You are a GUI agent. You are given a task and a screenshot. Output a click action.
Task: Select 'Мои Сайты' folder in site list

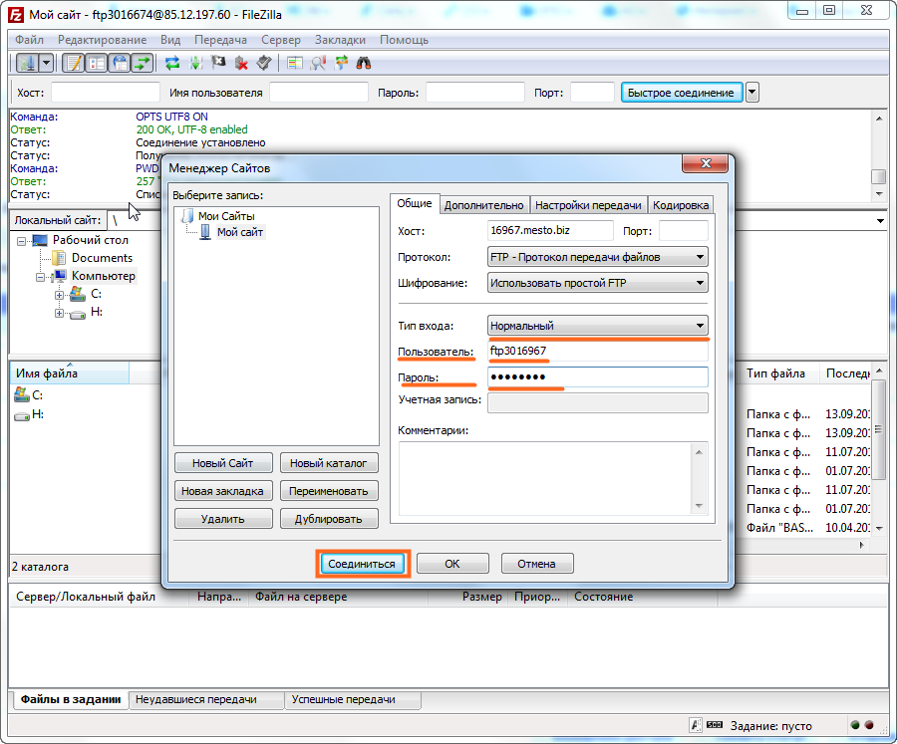(x=226, y=216)
